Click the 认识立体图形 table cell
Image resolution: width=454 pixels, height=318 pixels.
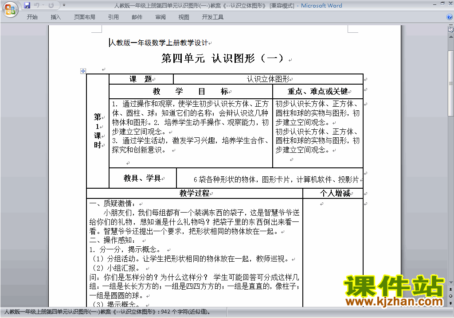pos(268,79)
